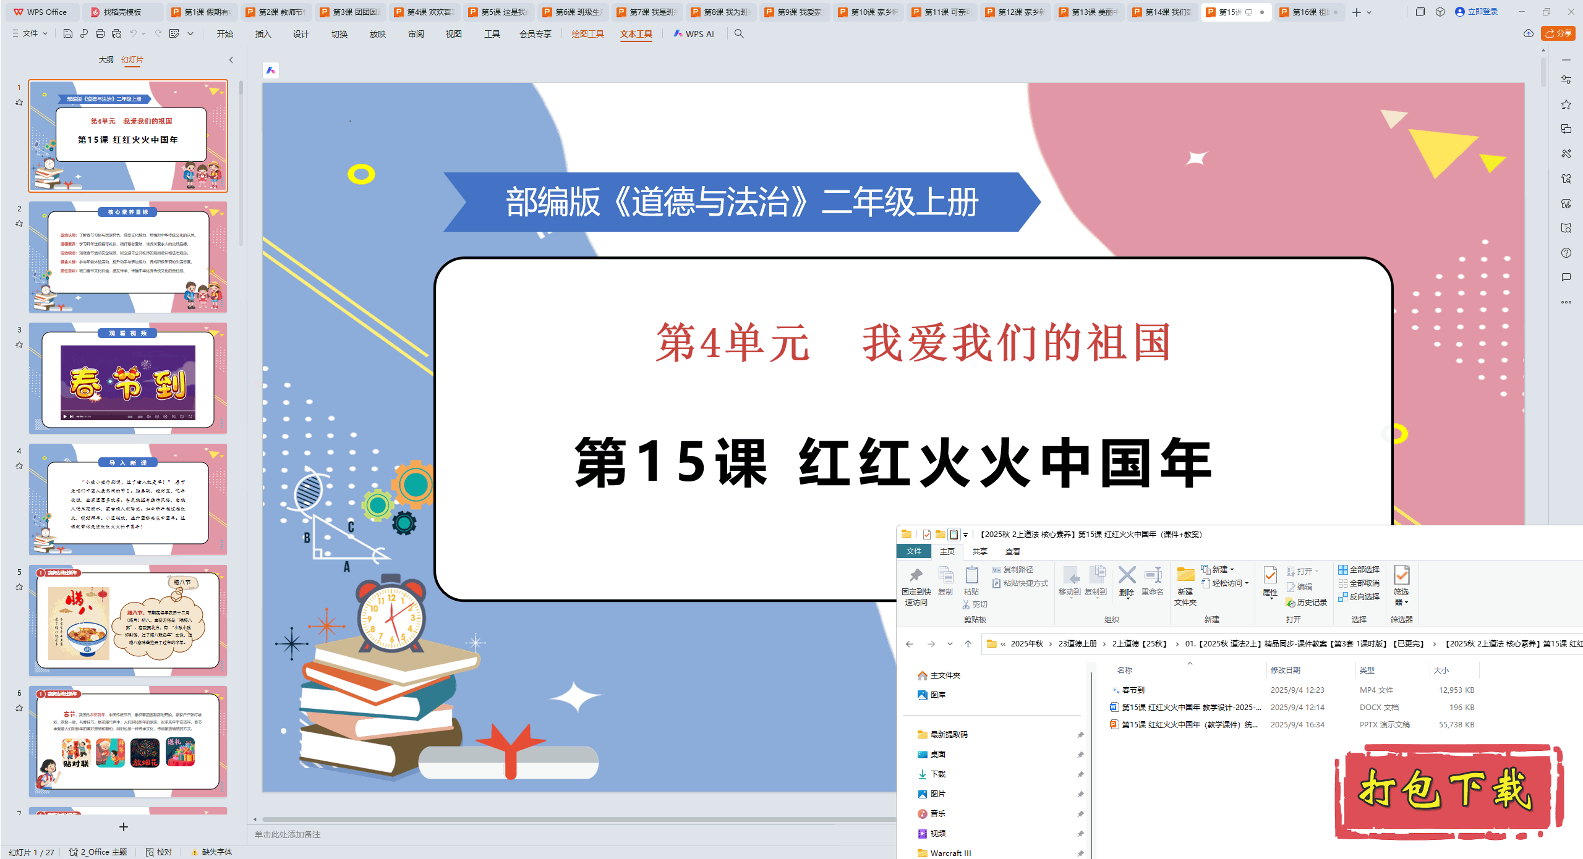Switch to the 大纲 outline tab
This screenshot has width=1583, height=859.
(x=106, y=60)
